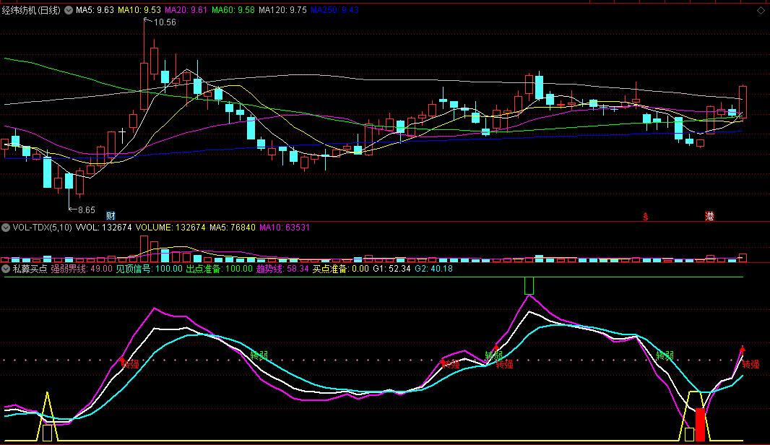Image resolution: width=770 pixels, height=445 pixels.
Task: Open the 港 marker under the candles
Action: point(709,215)
